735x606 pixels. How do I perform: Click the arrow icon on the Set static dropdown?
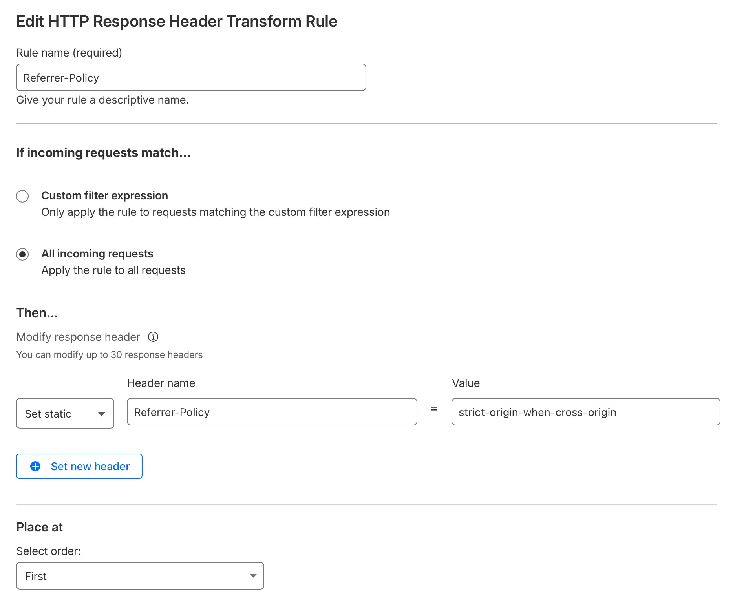pyautogui.click(x=102, y=414)
